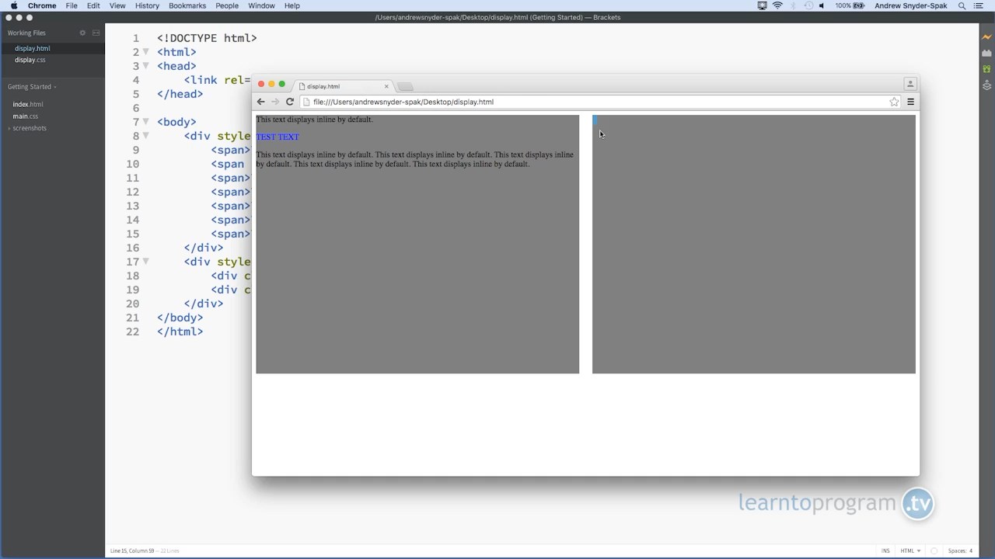
Task: Click the TEST TEXT link
Action: pos(278,137)
